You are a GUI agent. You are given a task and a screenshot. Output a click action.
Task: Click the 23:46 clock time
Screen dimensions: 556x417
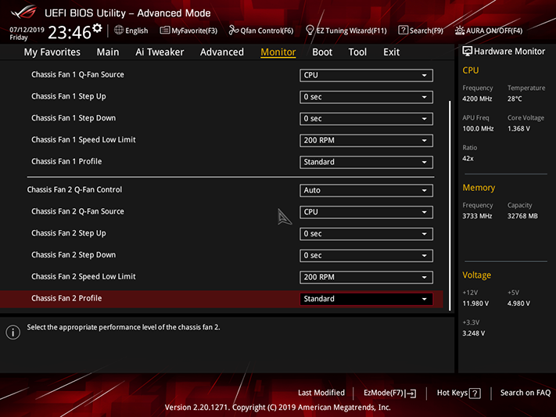pyautogui.click(x=70, y=33)
